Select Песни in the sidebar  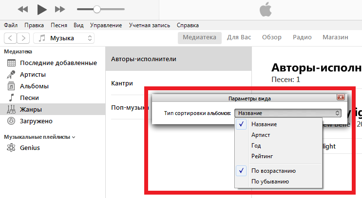point(29,98)
